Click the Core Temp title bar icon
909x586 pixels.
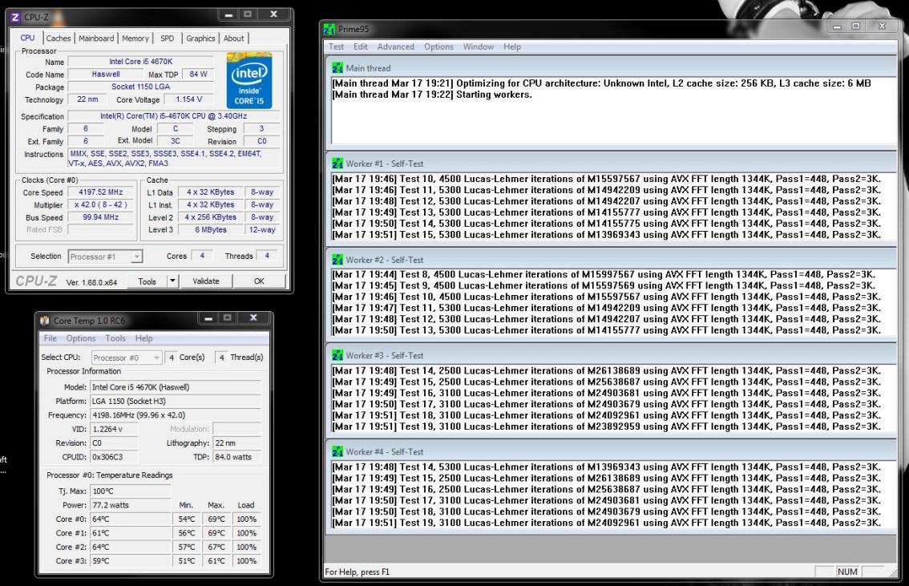45,321
